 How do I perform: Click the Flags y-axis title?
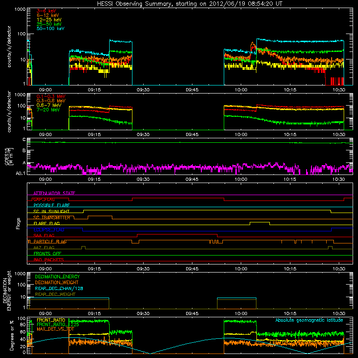click(x=18, y=223)
